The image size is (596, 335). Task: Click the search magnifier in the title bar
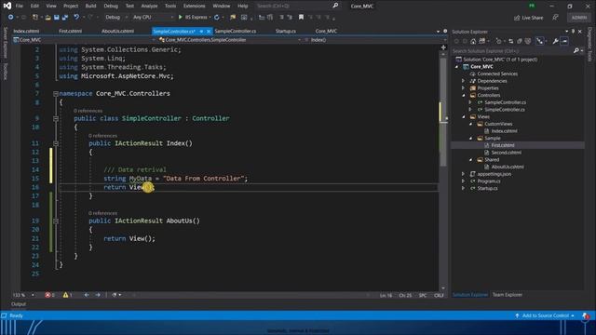335,6
